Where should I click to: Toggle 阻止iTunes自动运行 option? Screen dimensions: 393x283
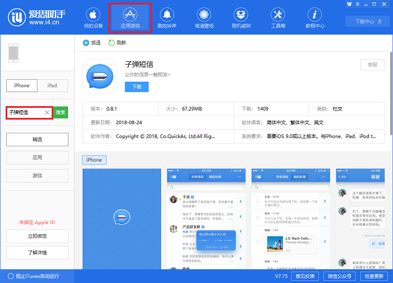34,276
